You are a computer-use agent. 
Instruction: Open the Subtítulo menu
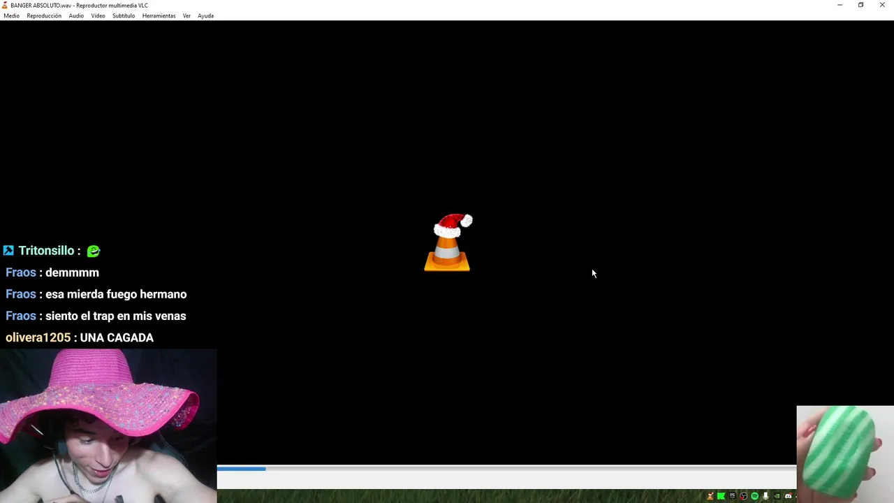124,15
